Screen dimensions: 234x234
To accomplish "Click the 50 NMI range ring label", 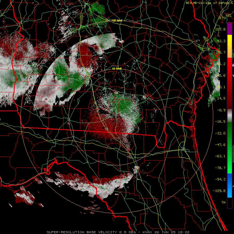I will (117, 69).
